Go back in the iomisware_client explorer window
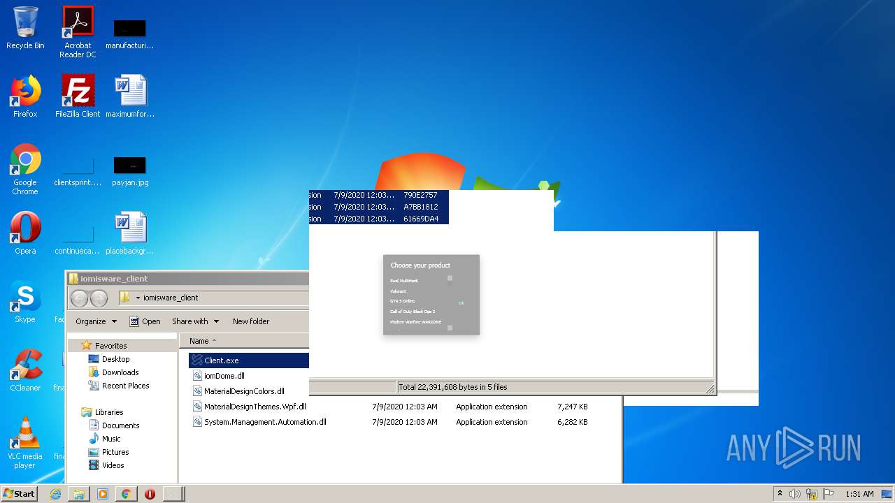This screenshot has height=503, width=895. tap(80, 298)
